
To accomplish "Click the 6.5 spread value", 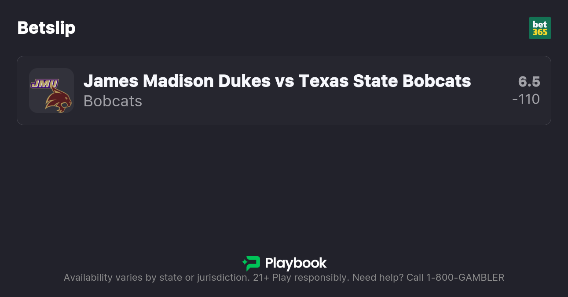I will point(529,82).
